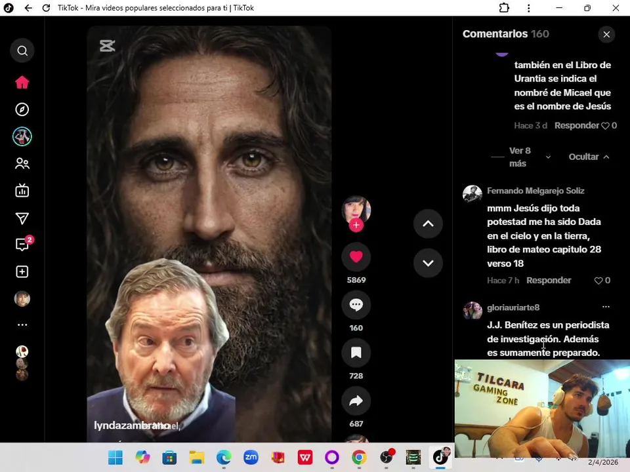Open the ringed avatar in the sidebar

click(x=22, y=136)
